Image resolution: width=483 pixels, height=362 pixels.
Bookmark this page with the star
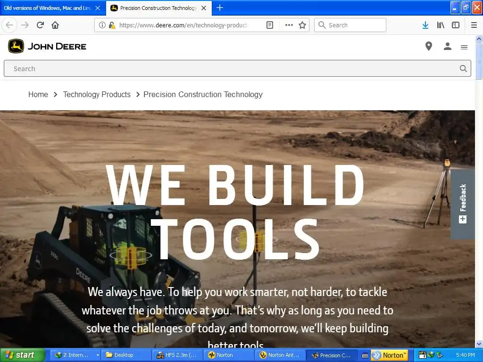click(x=302, y=25)
